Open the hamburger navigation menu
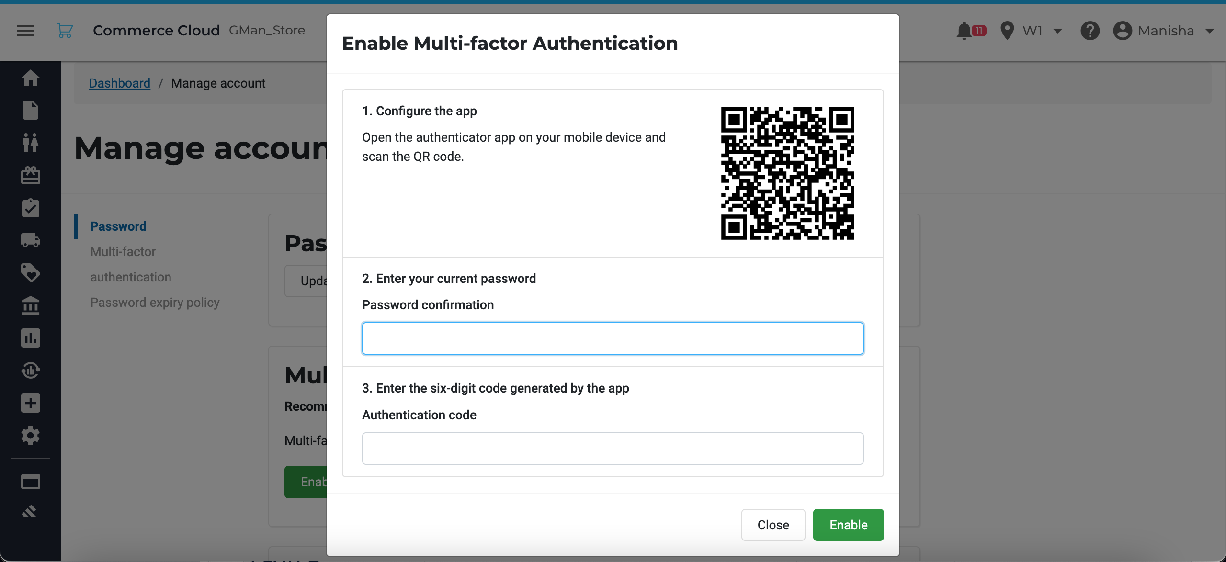This screenshot has height=562, width=1226. click(26, 31)
